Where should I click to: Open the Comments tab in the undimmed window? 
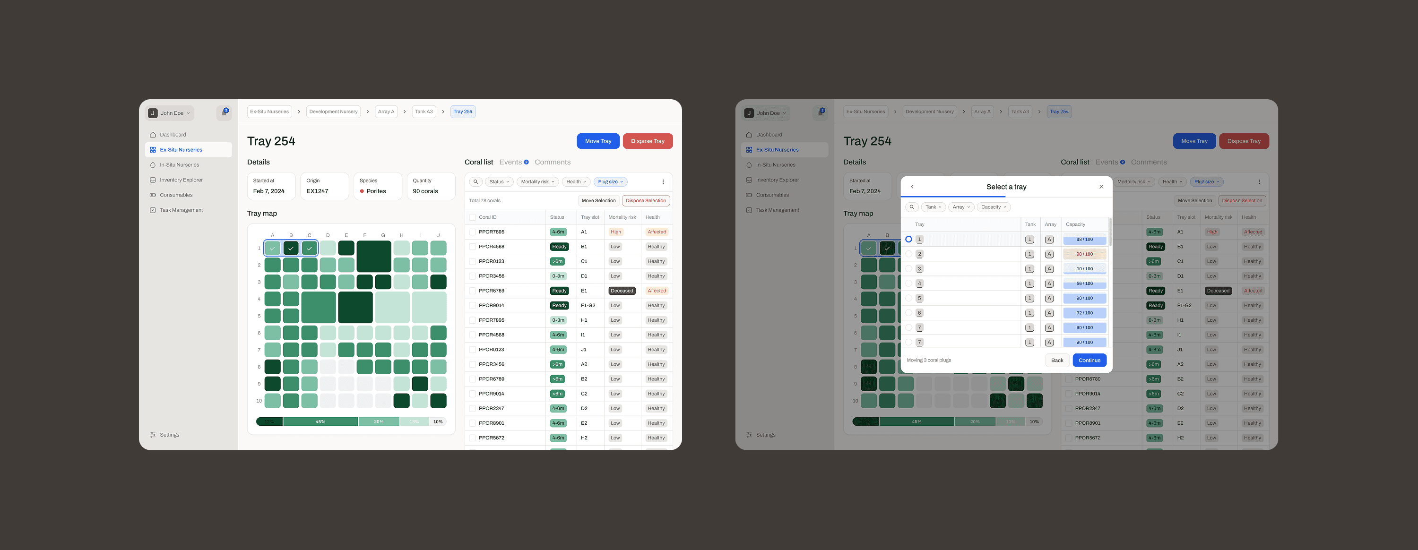(x=552, y=163)
